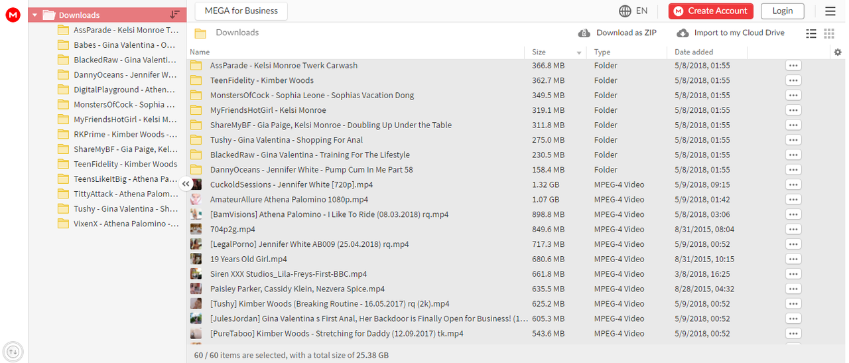Click the Login button
This screenshot has width=849, height=363.
click(783, 11)
